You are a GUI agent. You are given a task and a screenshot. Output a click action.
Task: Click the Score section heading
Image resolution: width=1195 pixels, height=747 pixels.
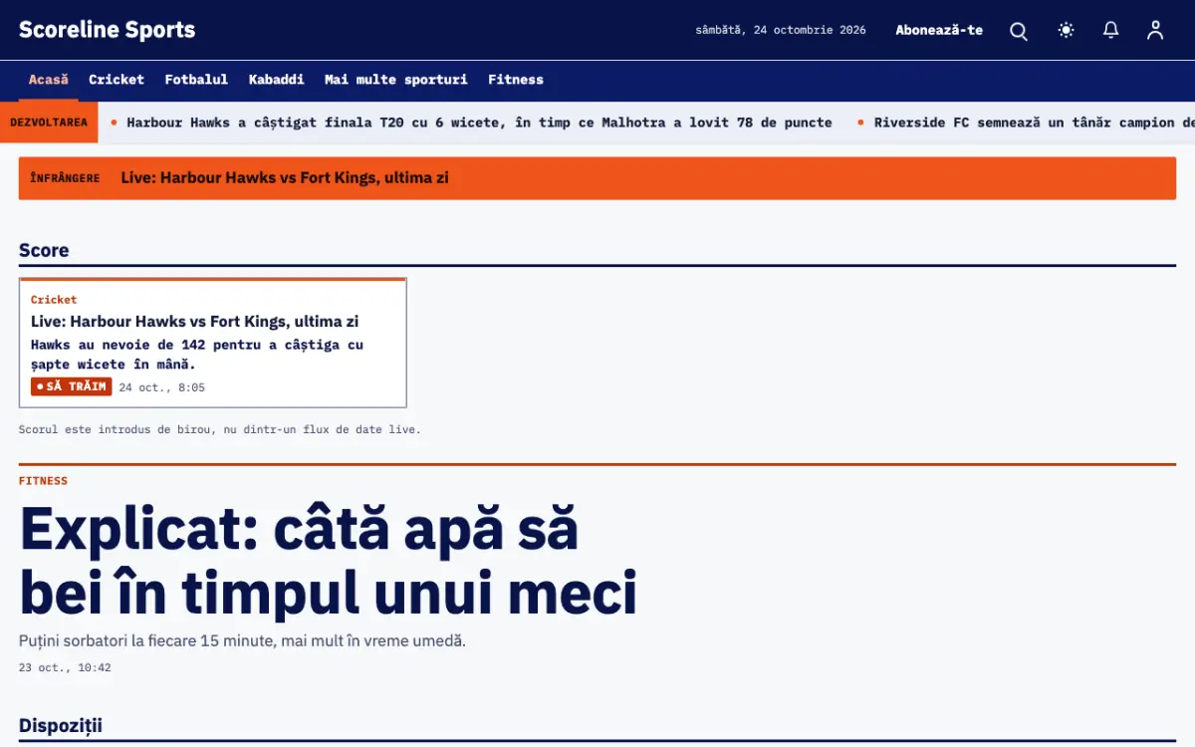coord(44,250)
